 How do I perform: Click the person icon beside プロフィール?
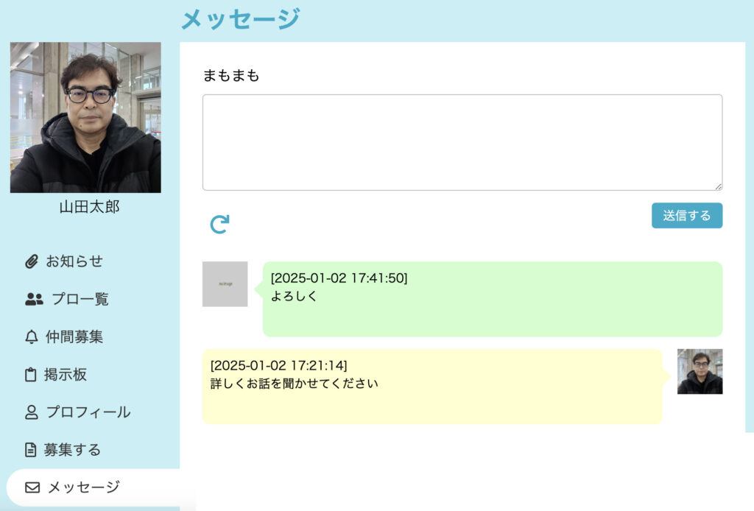pyautogui.click(x=31, y=412)
